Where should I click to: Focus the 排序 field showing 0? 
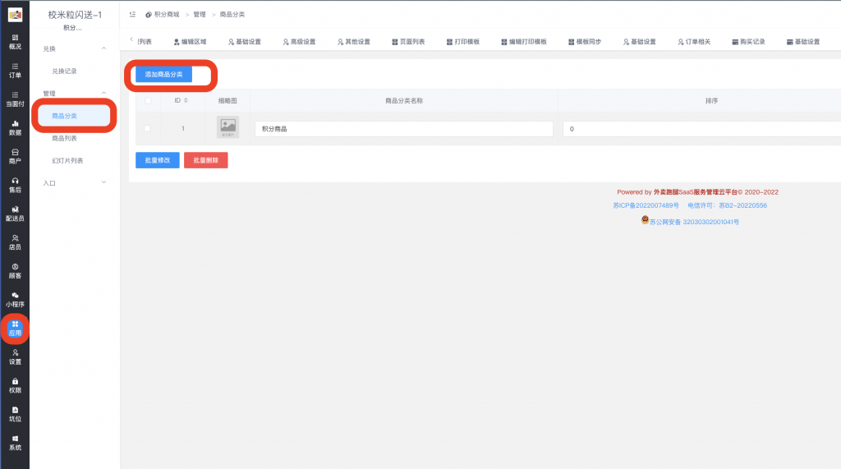coord(701,129)
